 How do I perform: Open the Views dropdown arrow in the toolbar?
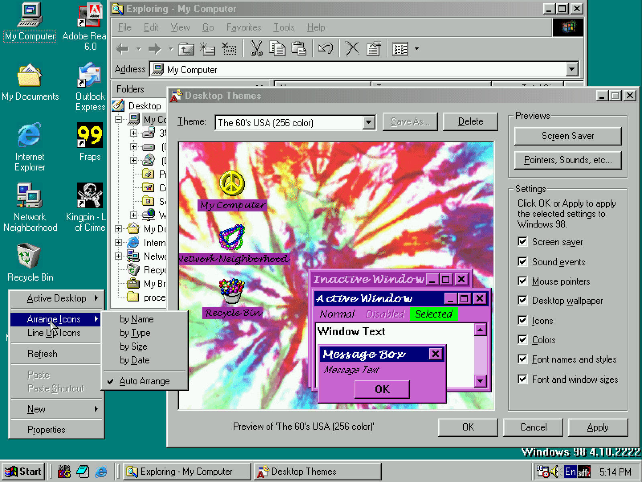pos(417,49)
